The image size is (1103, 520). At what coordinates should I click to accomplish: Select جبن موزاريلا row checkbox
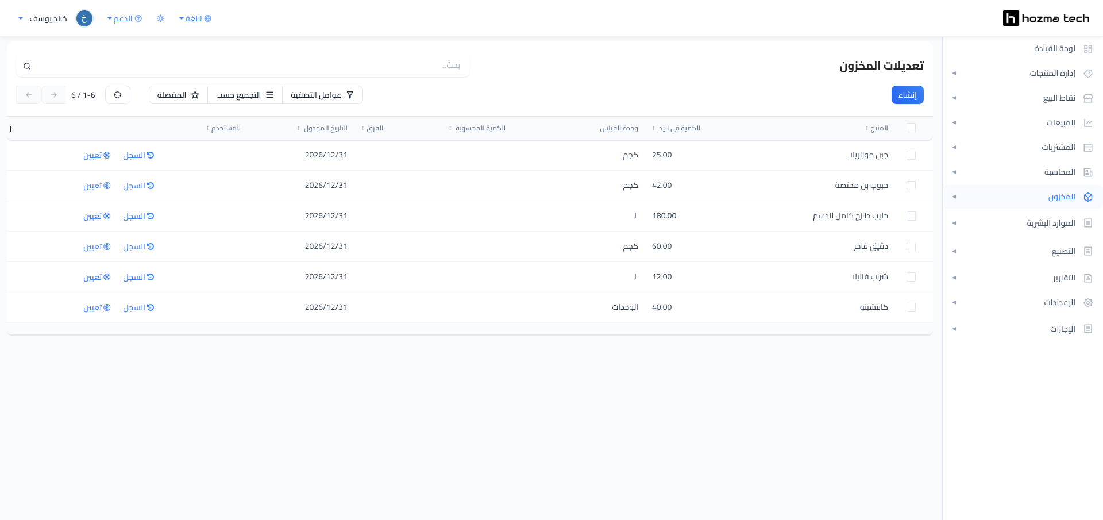click(911, 155)
